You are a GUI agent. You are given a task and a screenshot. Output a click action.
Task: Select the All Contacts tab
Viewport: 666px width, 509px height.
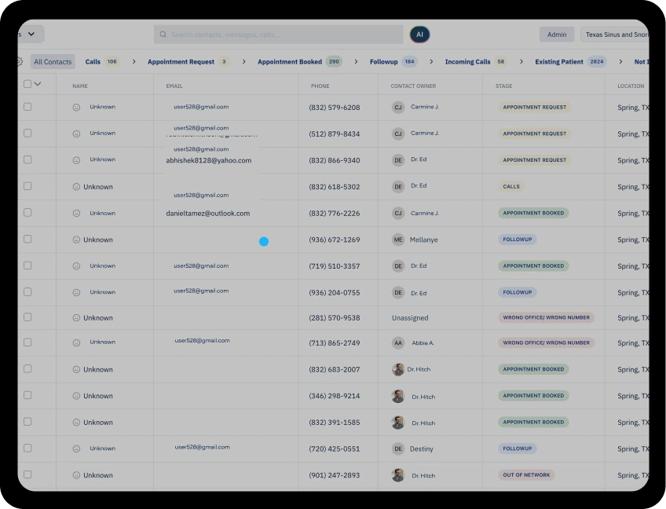53,61
